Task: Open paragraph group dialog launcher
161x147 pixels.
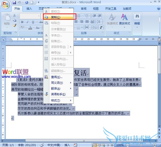Action: [103, 32]
